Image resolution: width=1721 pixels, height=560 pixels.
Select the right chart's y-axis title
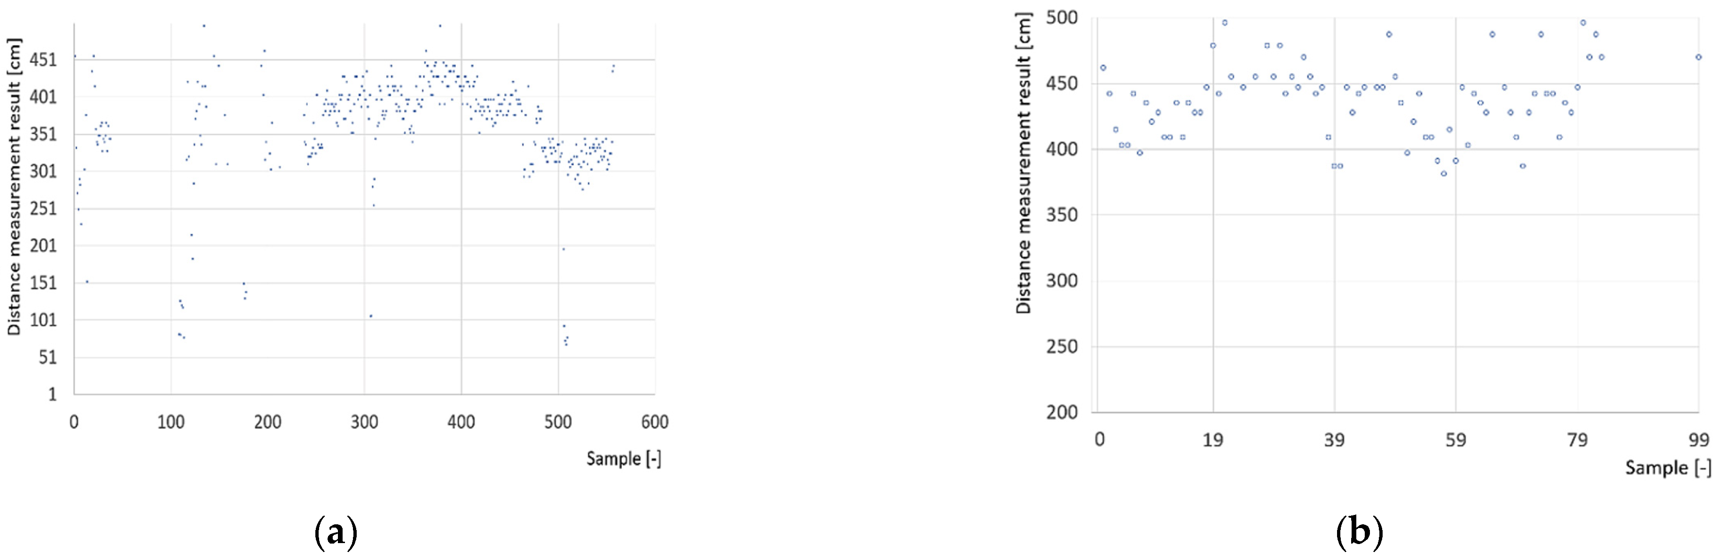point(1023,163)
